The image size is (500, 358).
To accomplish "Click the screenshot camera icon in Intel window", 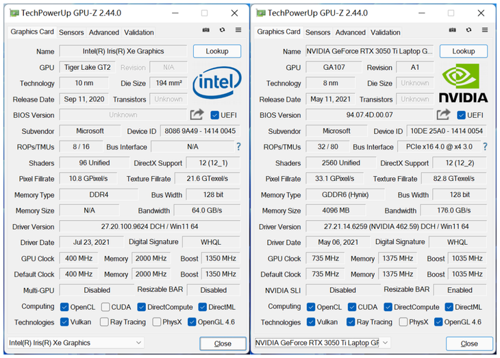I will 206,30.
